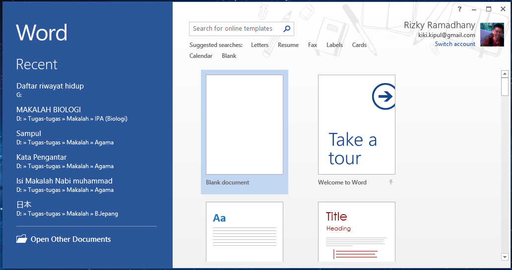Click the template list scroll up arrow

pyautogui.click(x=505, y=74)
